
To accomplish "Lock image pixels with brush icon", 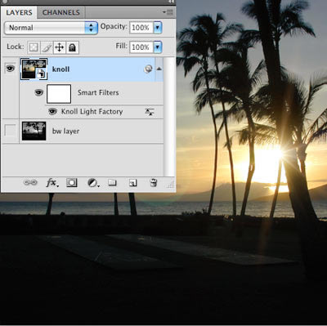I will [47, 47].
